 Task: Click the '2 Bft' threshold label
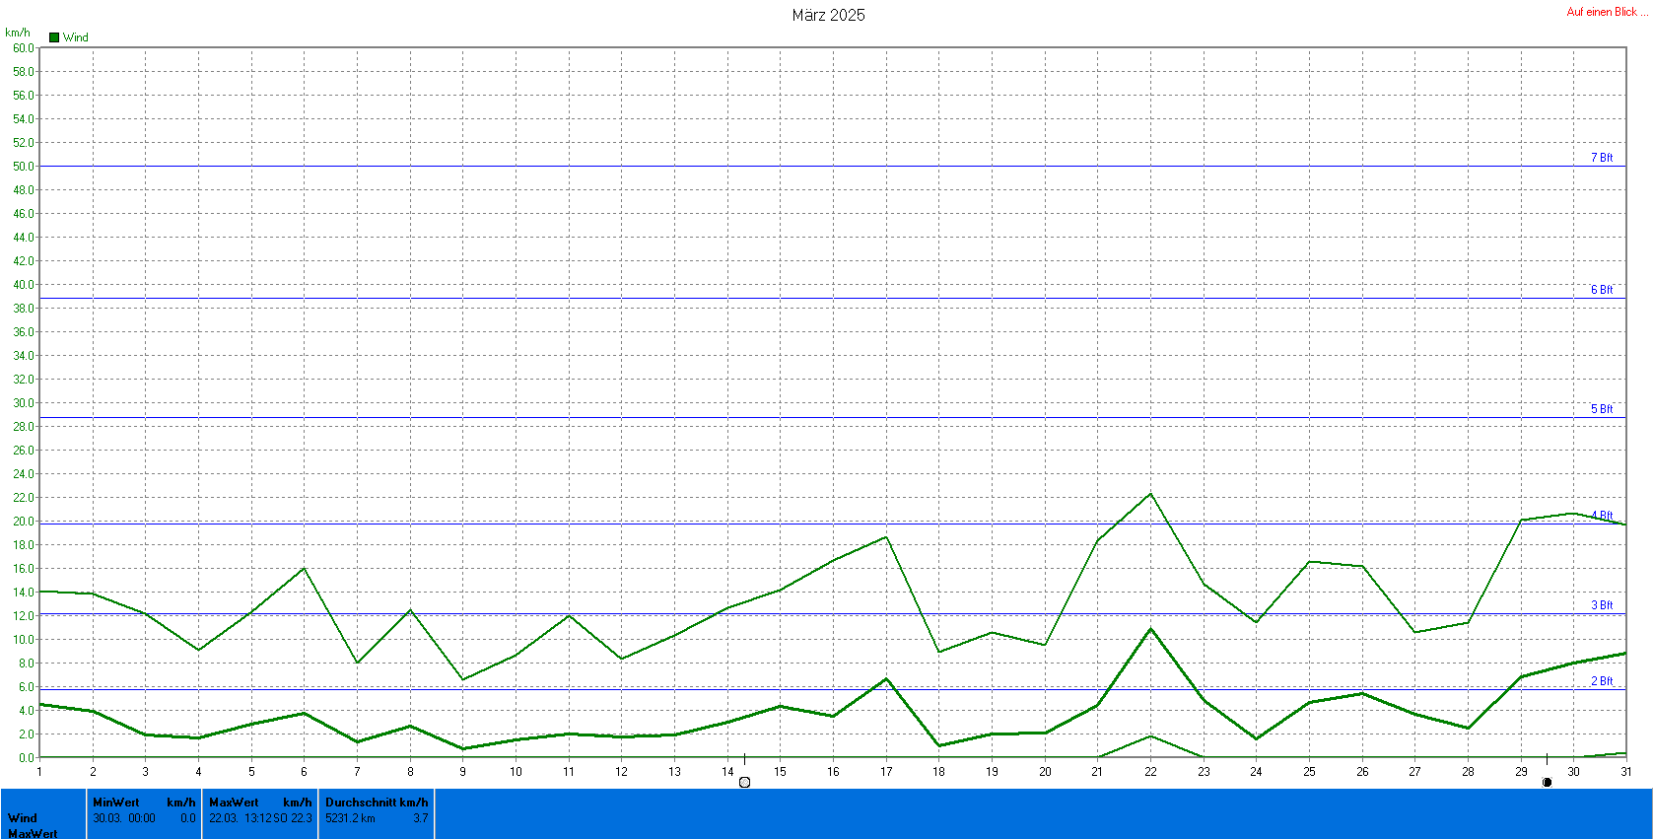[1602, 681]
